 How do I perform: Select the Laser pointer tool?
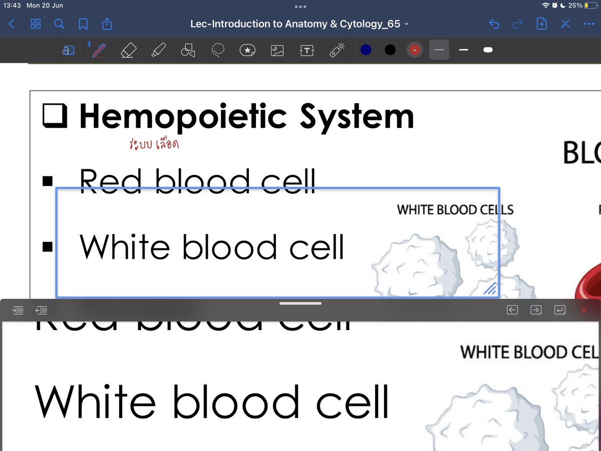click(x=337, y=50)
